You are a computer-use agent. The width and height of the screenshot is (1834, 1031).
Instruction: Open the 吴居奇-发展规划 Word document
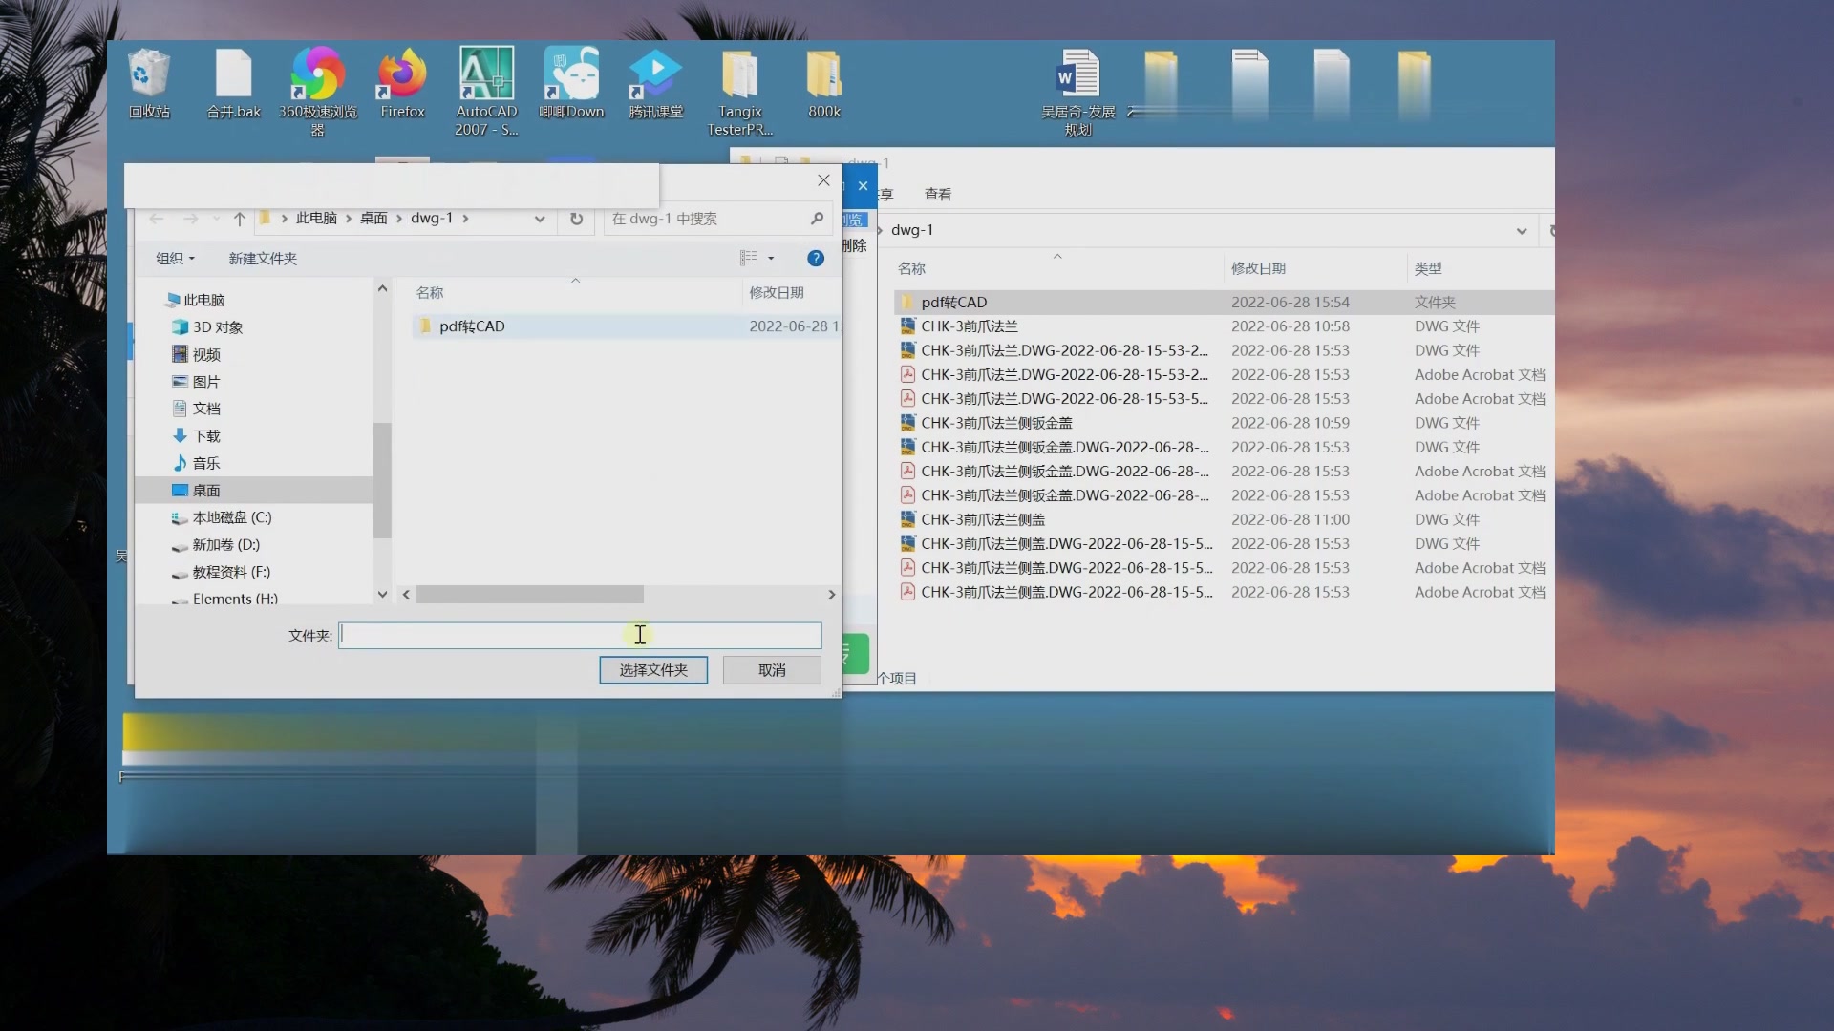[1078, 92]
